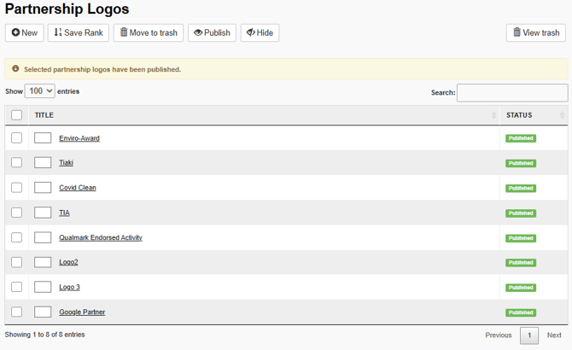Focus the Search input field
572x350 pixels.
tap(512, 92)
